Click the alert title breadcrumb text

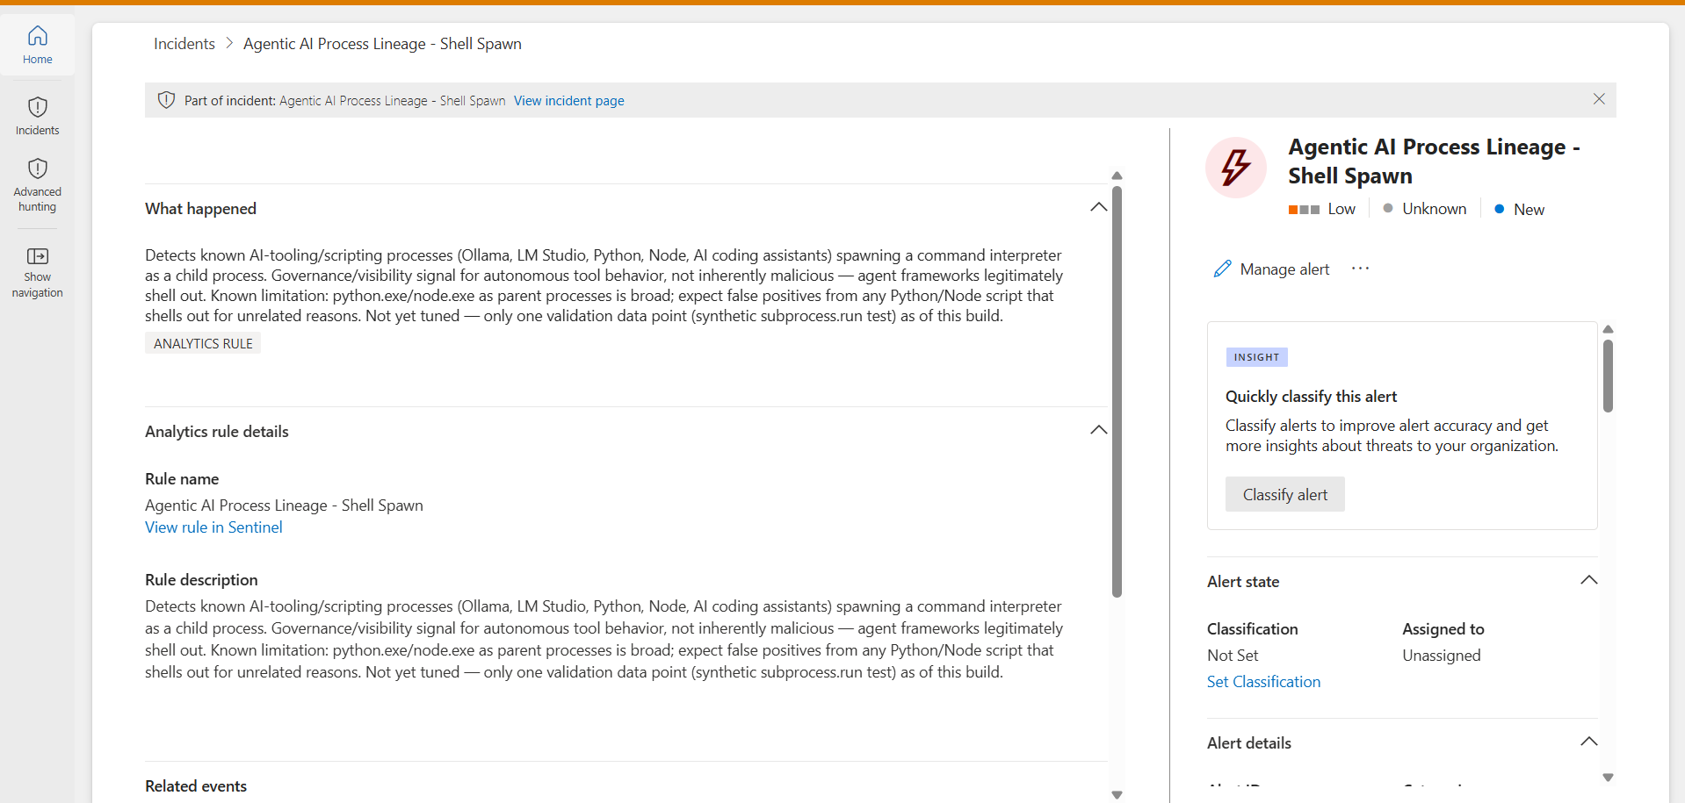[x=382, y=44]
